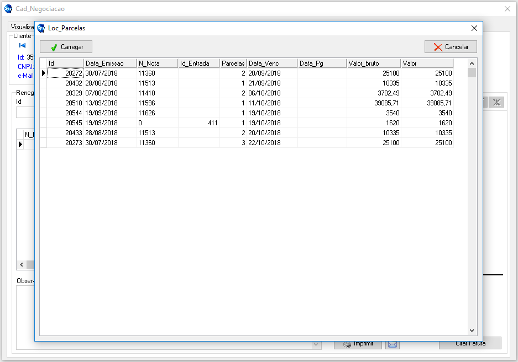Select the row with Id 20545
This screenshot has width=518, height=362.
click(x=65, y=123)
